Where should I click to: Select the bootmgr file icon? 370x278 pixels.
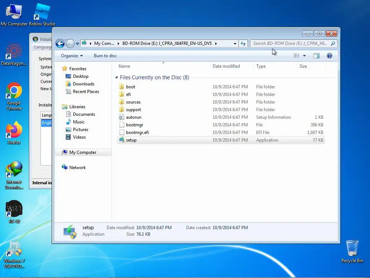point(121,125)
